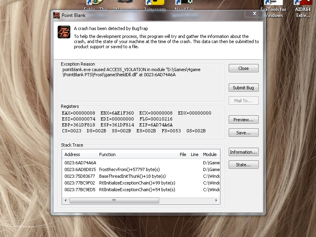This screenshot has height=237, width=316.
Task: Sort by the Module column header
Action: (210, 154)
